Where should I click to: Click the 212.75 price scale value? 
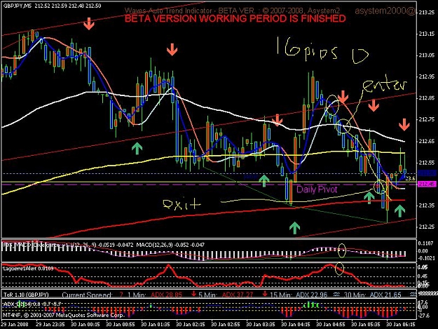pos(427,119)
